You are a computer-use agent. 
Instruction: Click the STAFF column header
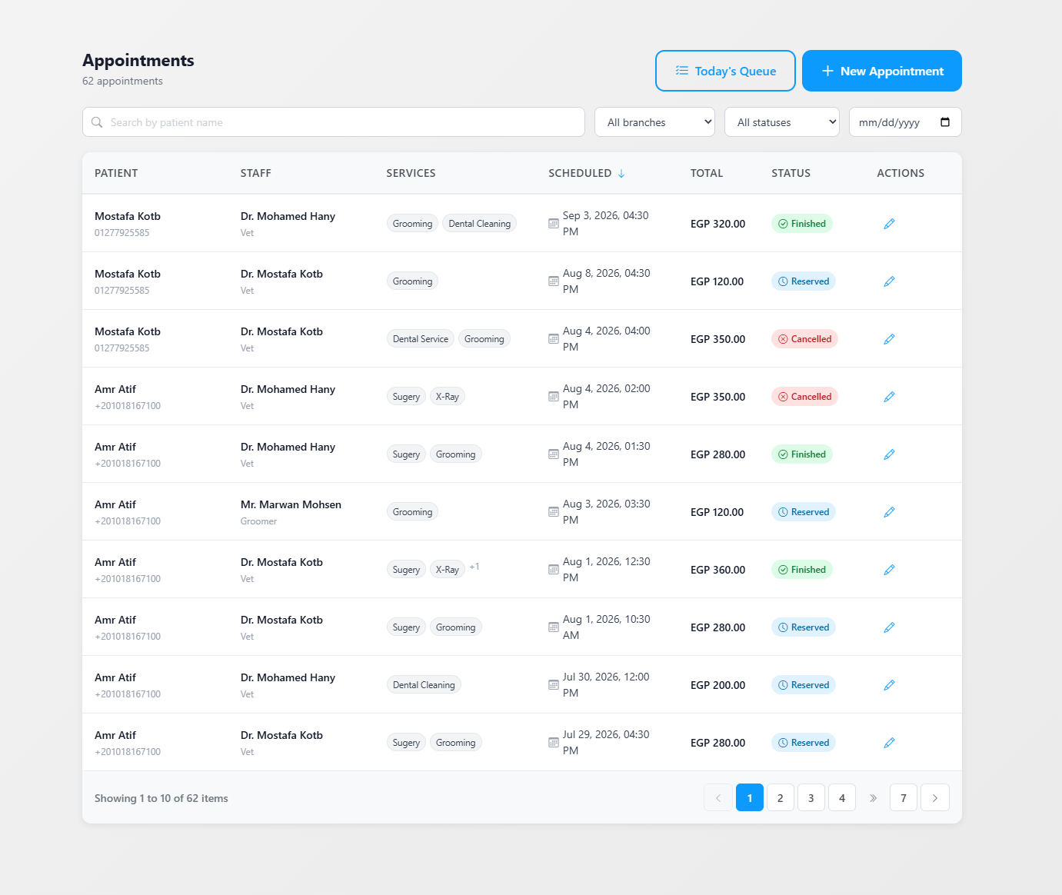[x=256, y=174]
